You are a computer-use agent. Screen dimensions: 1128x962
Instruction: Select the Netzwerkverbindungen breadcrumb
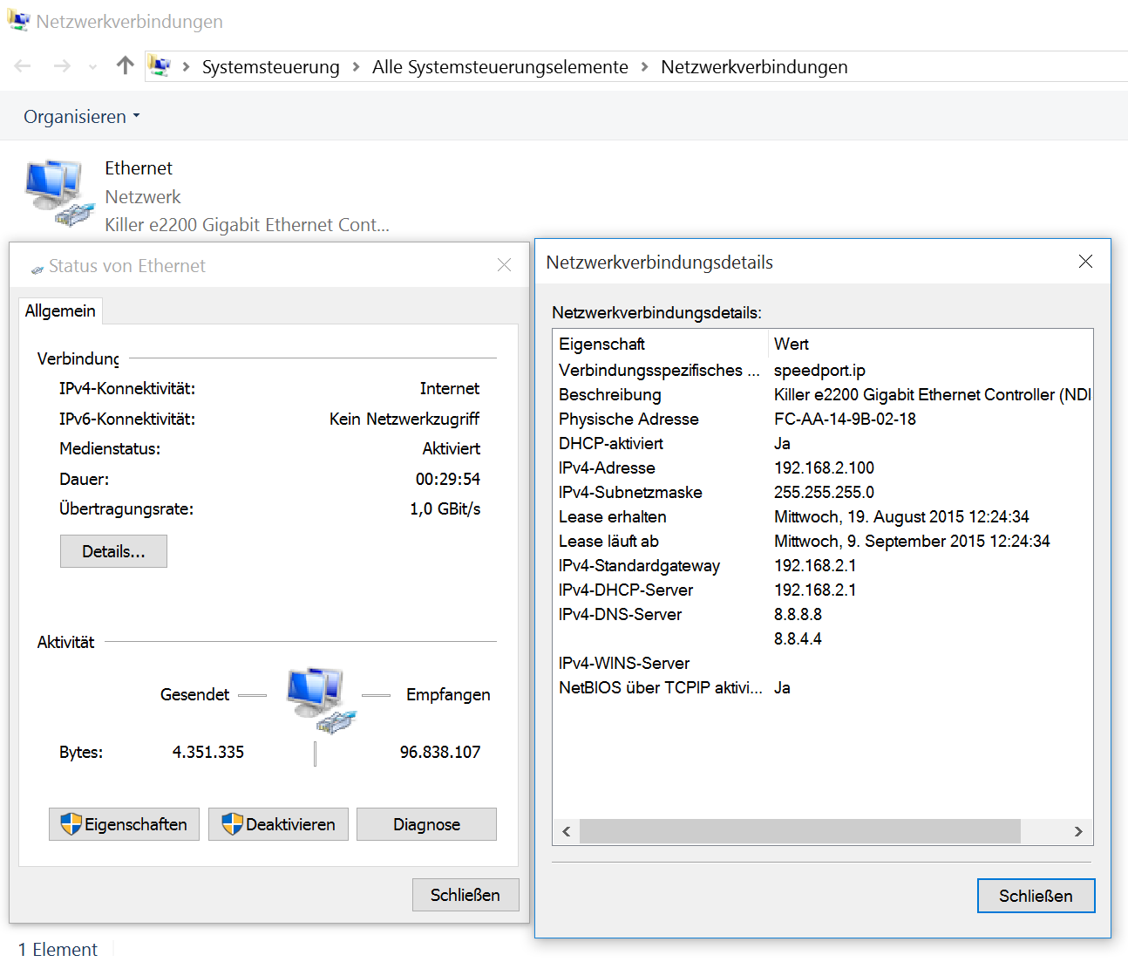pyautogui.click(x=754, y=67)
